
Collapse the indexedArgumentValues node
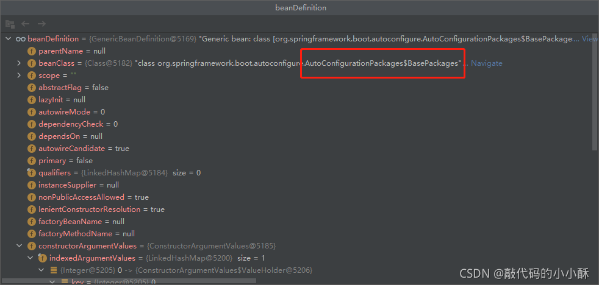tap(30, 258)
